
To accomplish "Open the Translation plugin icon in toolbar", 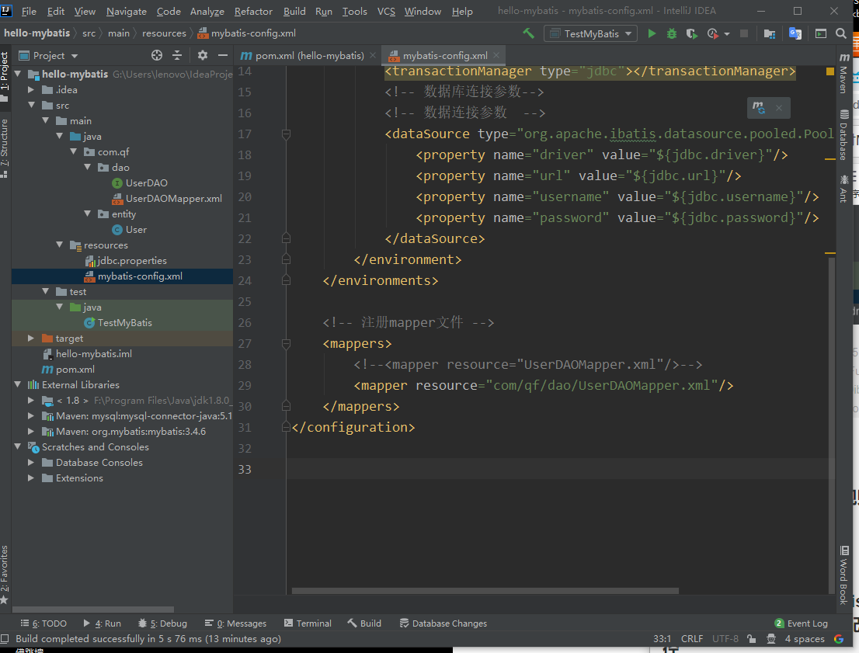I will pyautogui.click(x=795, y=33).
